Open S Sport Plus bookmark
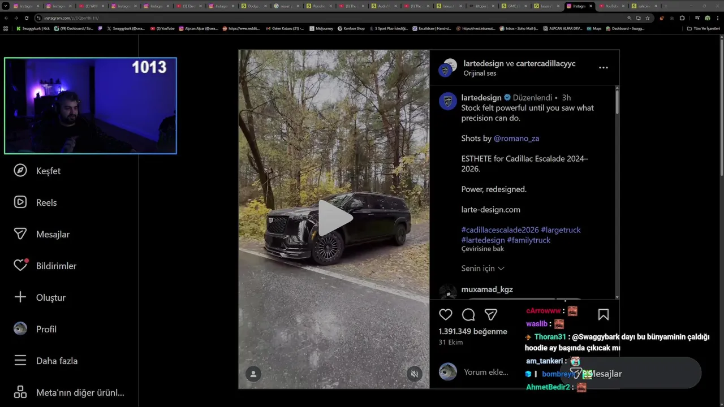724x407 pixels. pyautogui.click(x=389, y=28)
